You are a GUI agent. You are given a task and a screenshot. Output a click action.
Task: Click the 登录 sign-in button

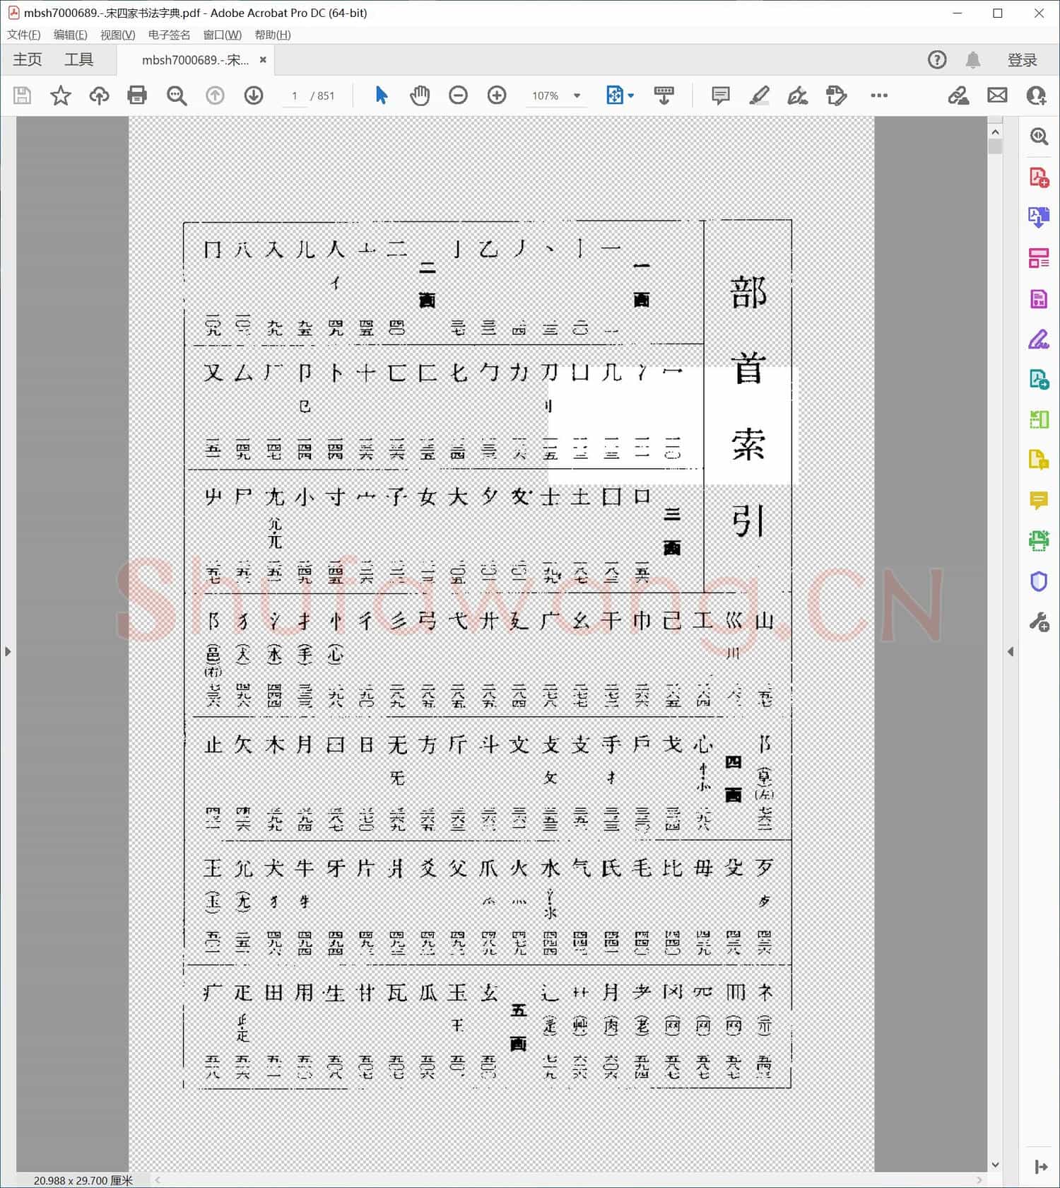click(1022, 60)
